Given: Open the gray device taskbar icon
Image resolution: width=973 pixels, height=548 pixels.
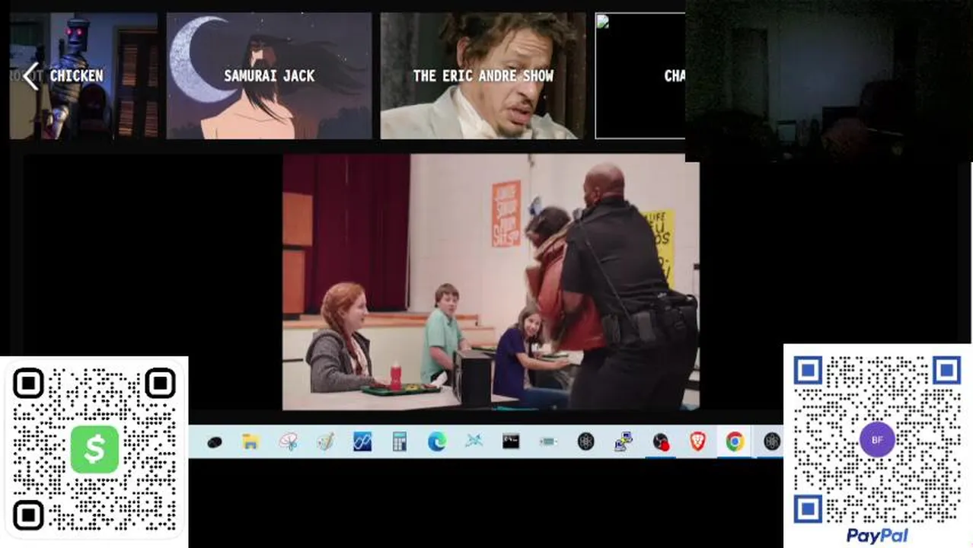Looking at the screenshot, I should tap(548, 441).
